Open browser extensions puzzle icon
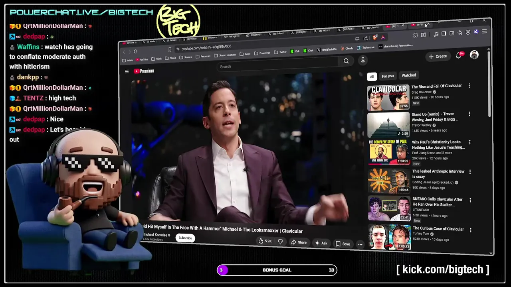The image size is (511, 287). click(416, 35)
